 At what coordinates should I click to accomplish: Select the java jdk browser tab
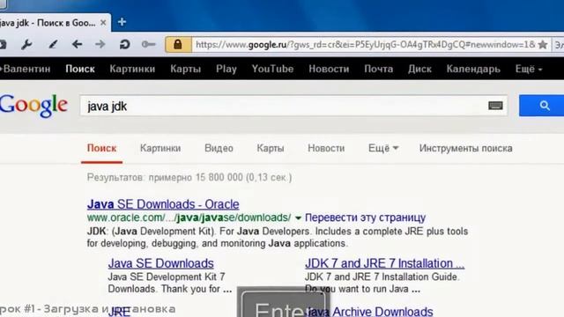[x=48, y=23]
